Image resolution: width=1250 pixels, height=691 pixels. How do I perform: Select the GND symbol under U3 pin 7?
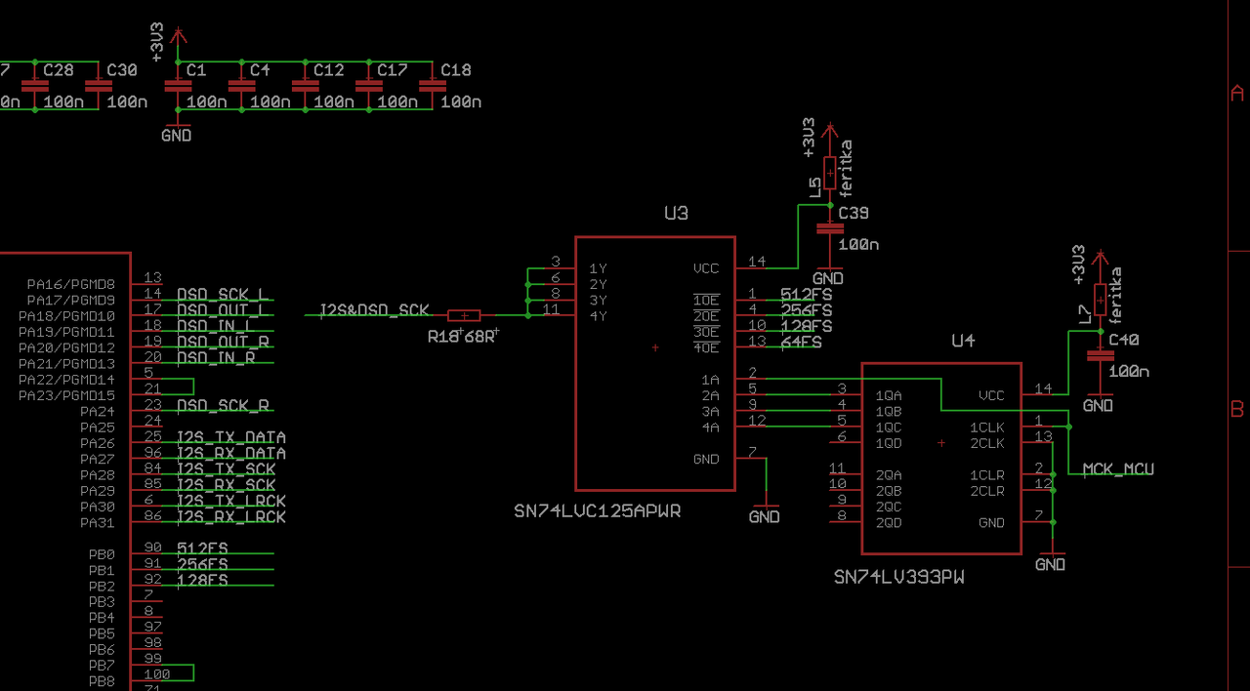[765, 512]
